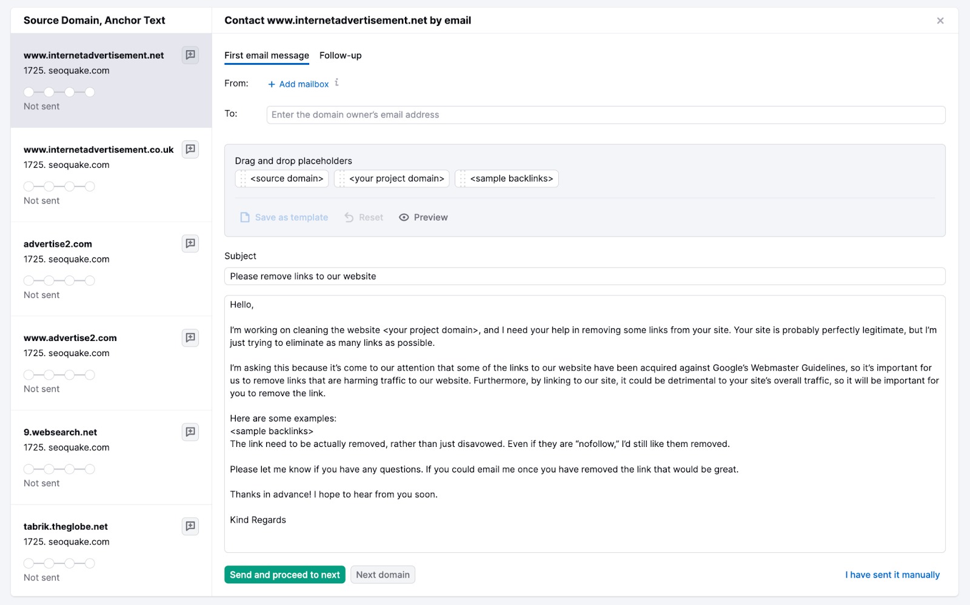Switch to the Follow-up tab
Viewport: 970px width, 605px height.
click(x=340, y=55)
